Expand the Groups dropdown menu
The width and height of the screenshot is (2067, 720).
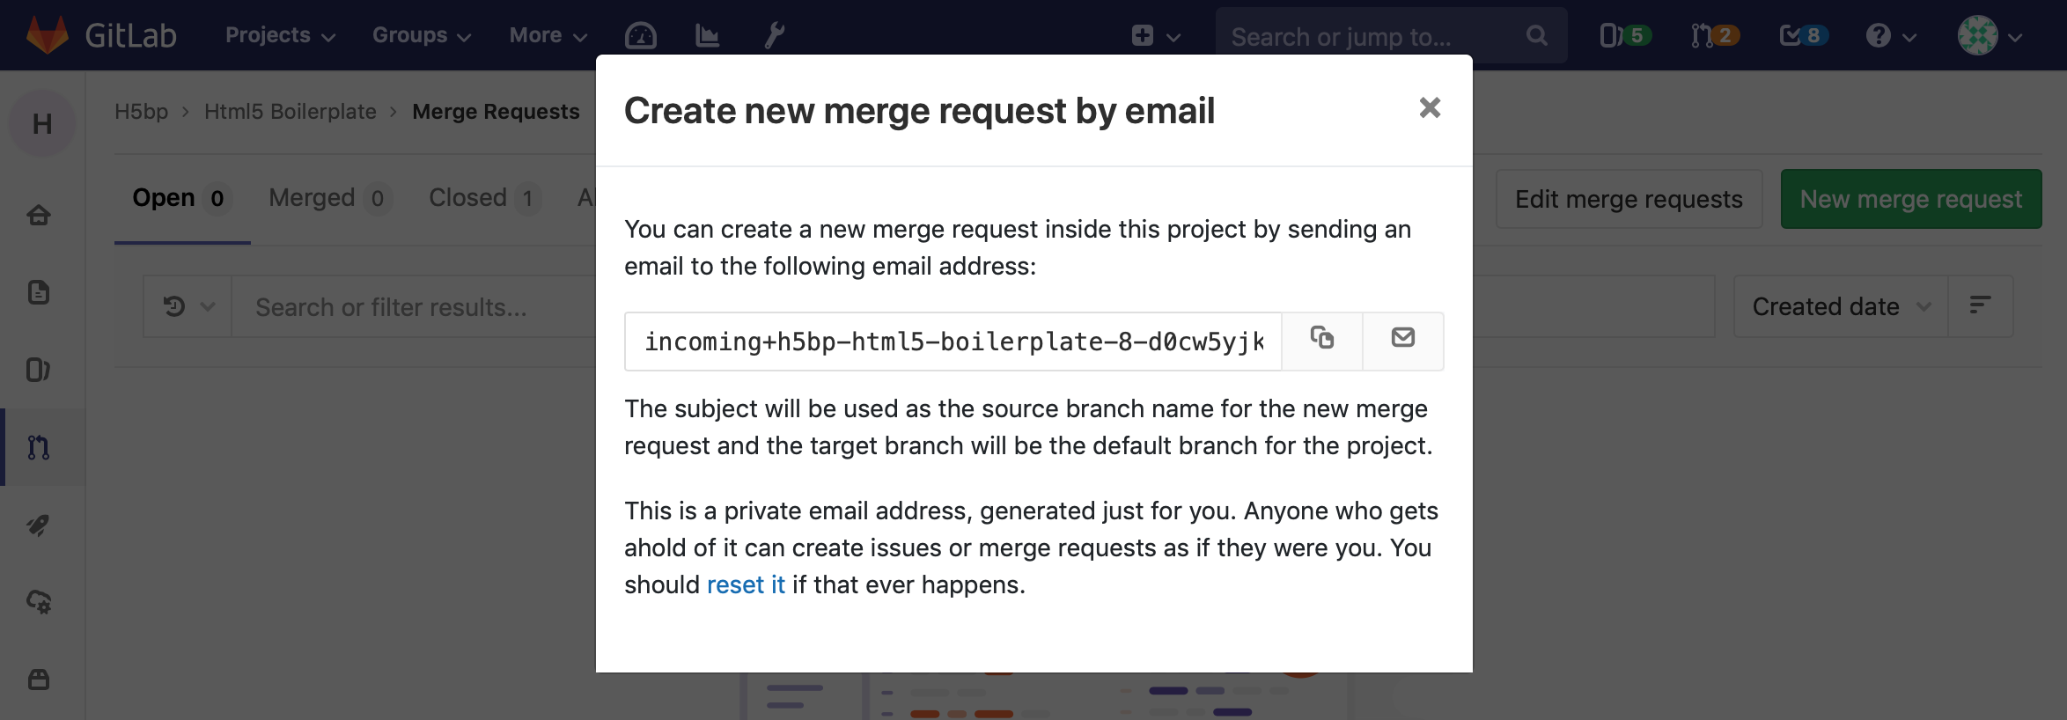(x=421, y=35)
